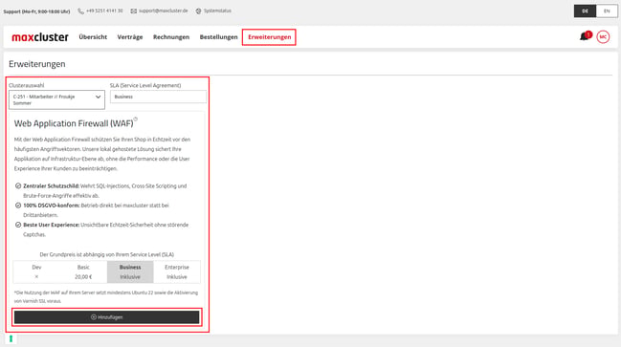
Task: Click the Clusterauswahl label
Action: coord(27,85)
